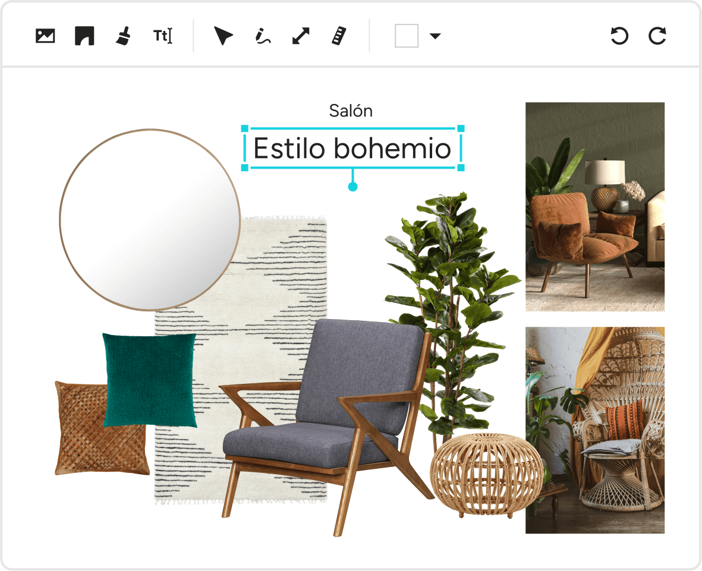Click the ruler measure tool
702x571 pixels.
click(339, 36)
